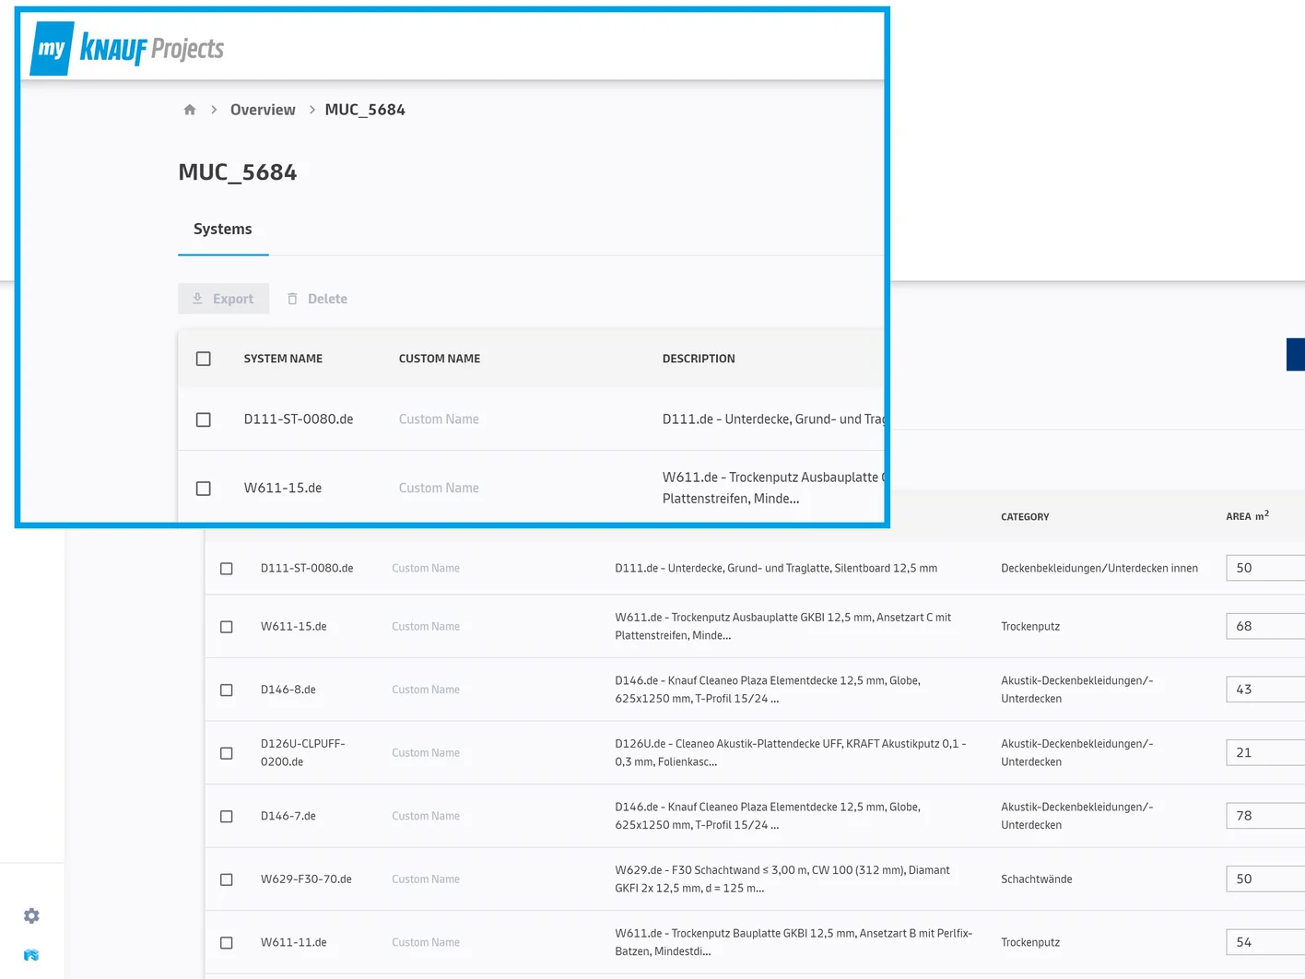
Task: Tick the select-all checkbox in header
Action: tap(204, 359)
